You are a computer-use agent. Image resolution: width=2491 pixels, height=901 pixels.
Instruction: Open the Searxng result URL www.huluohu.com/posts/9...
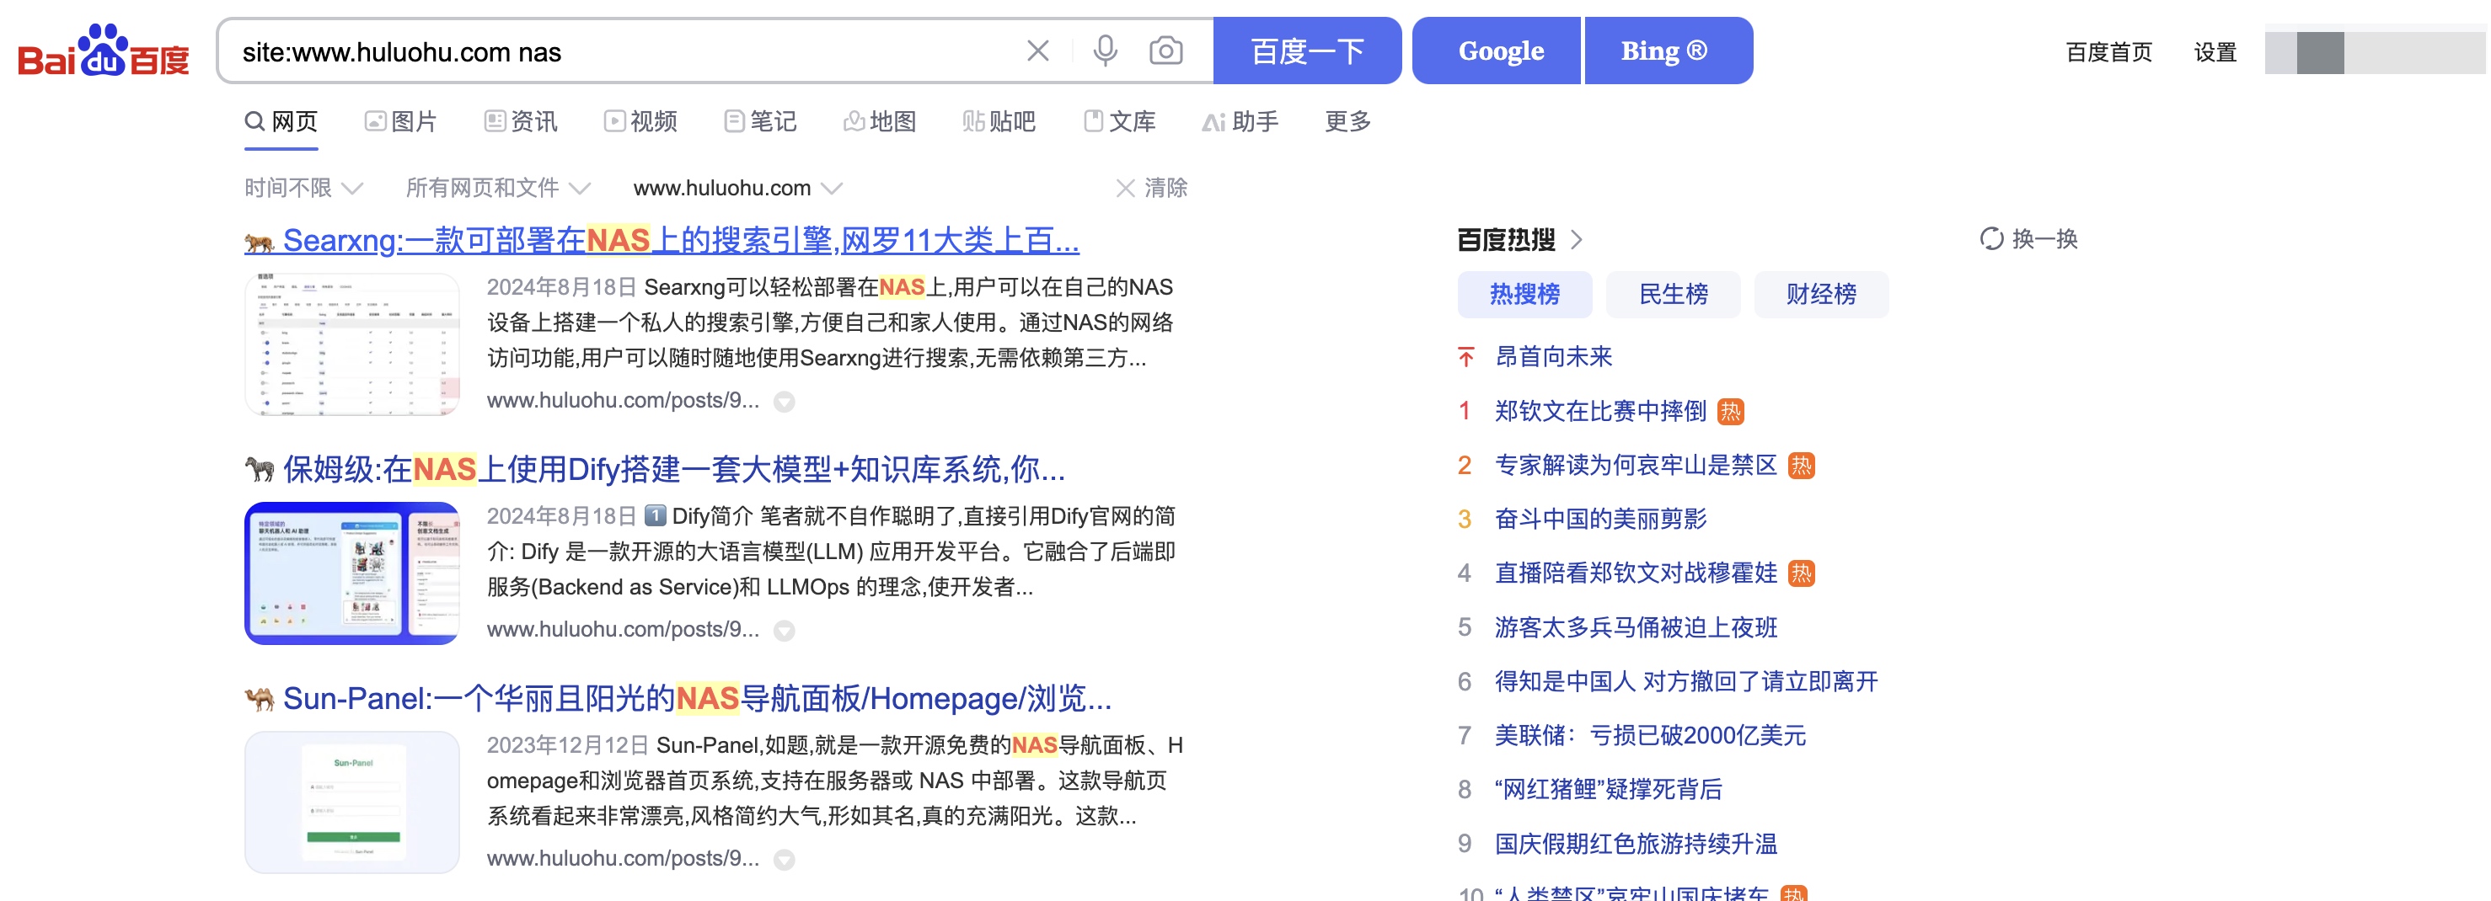[623, 400]
